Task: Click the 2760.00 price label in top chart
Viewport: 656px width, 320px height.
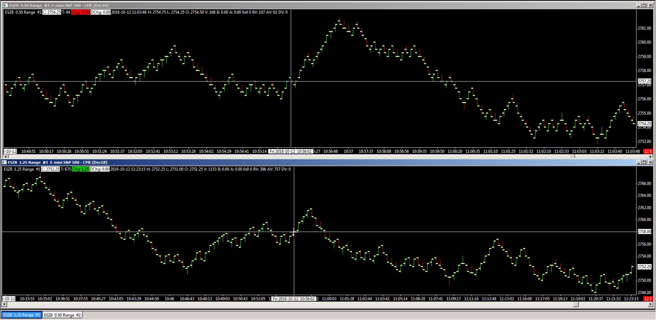Action: tap(644, 42)
